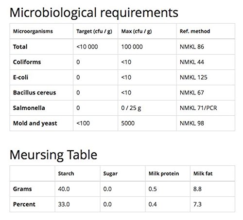Select the Percent row label
The image size is (243, 220).
point(24,204)
